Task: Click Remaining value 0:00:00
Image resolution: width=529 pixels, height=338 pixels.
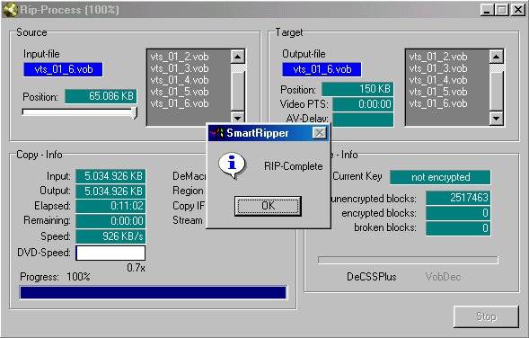Action: (x=110, y=221)
